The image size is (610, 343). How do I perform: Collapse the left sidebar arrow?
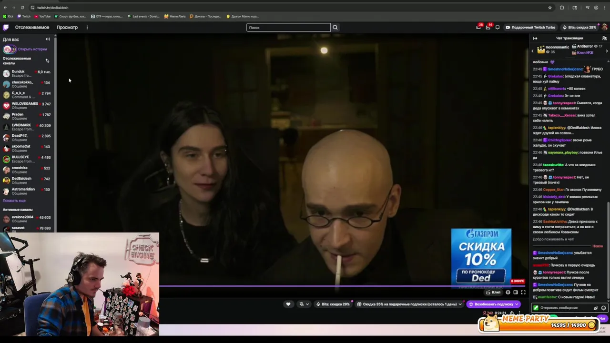click(48, 39)
